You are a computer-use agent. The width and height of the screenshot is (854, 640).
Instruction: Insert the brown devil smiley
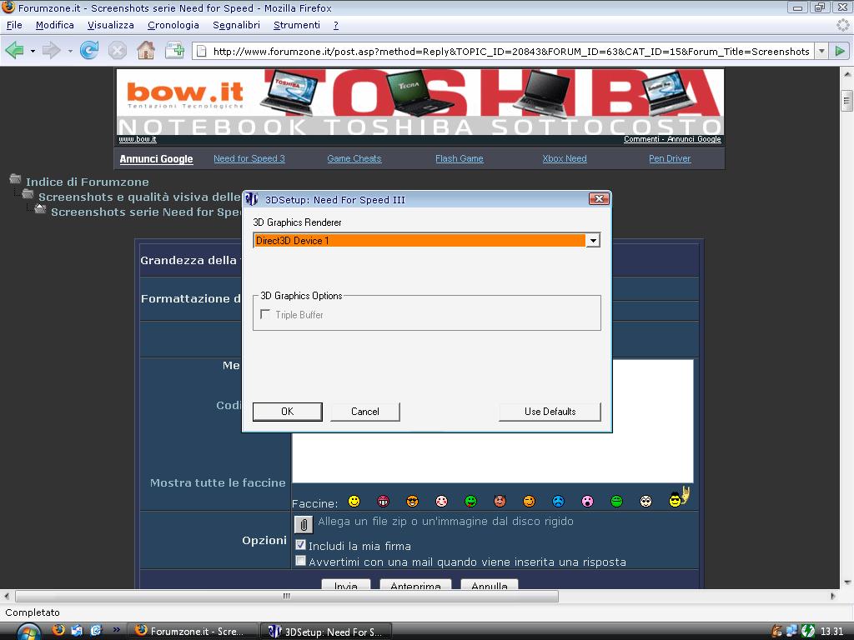tap(500, 501)
